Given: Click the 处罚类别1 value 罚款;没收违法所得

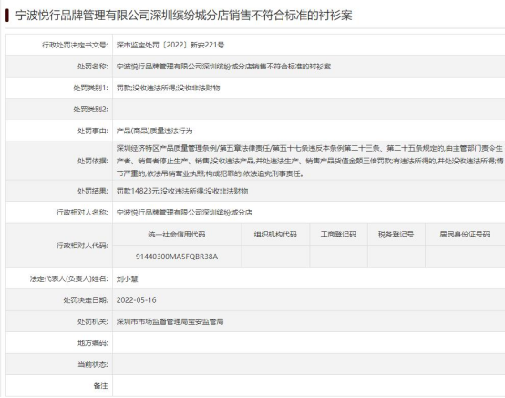Looking at the screenshot, I should point(168,88).
